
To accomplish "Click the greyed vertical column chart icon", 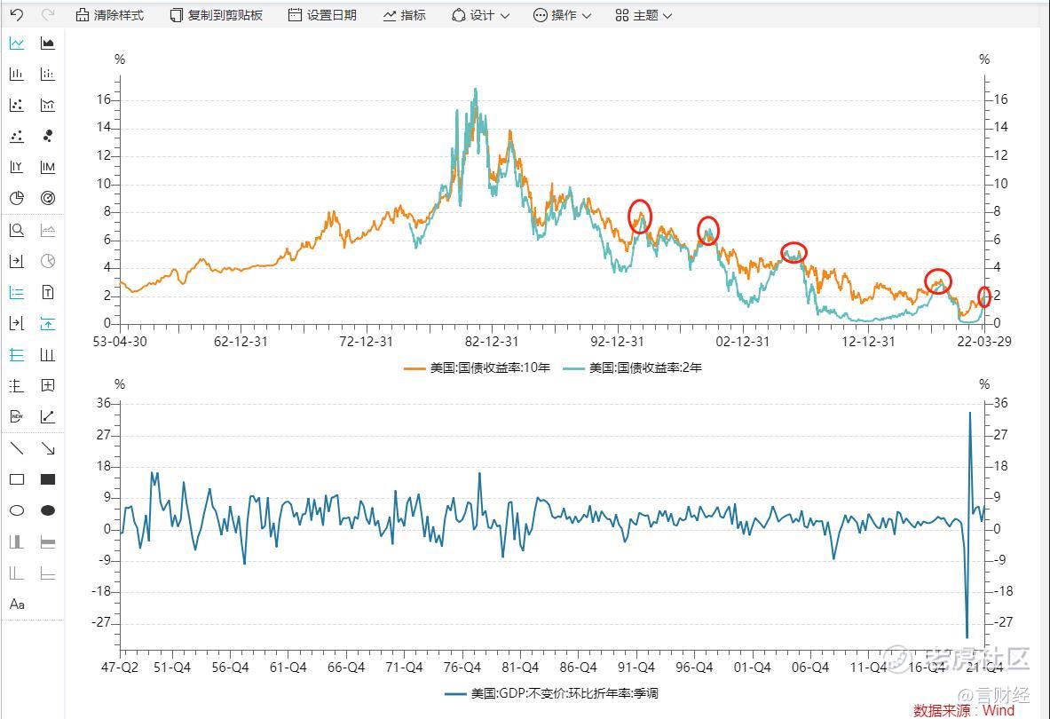I will [x=17, y=541].
